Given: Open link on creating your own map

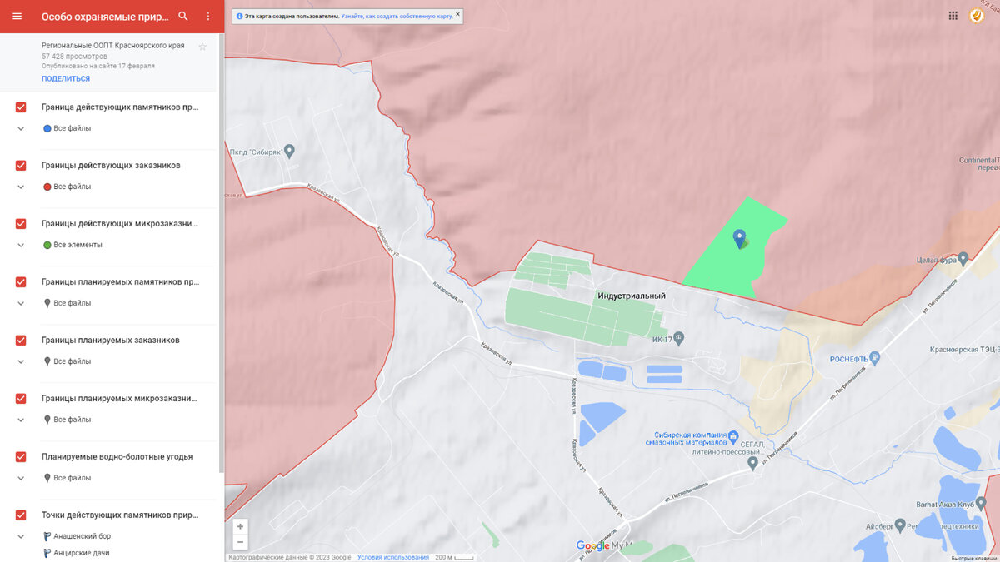Looking at the screenshot, I should [397, 16].
